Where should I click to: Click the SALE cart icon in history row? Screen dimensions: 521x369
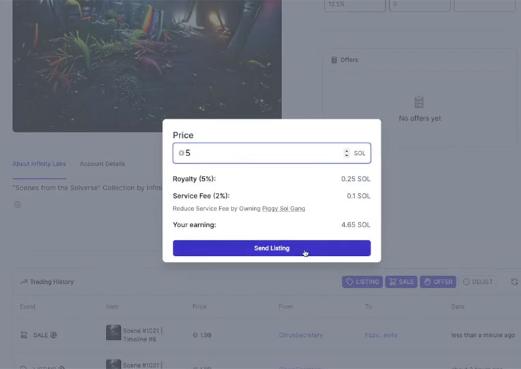click(x=24, y=335)
